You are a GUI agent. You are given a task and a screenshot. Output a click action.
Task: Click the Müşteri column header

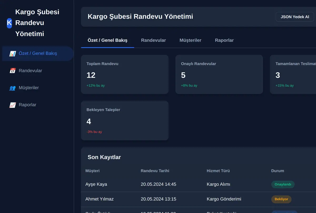92,171
